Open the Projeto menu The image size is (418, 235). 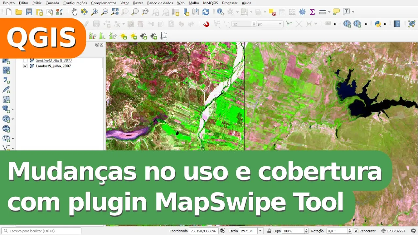(x=9, y=3)
